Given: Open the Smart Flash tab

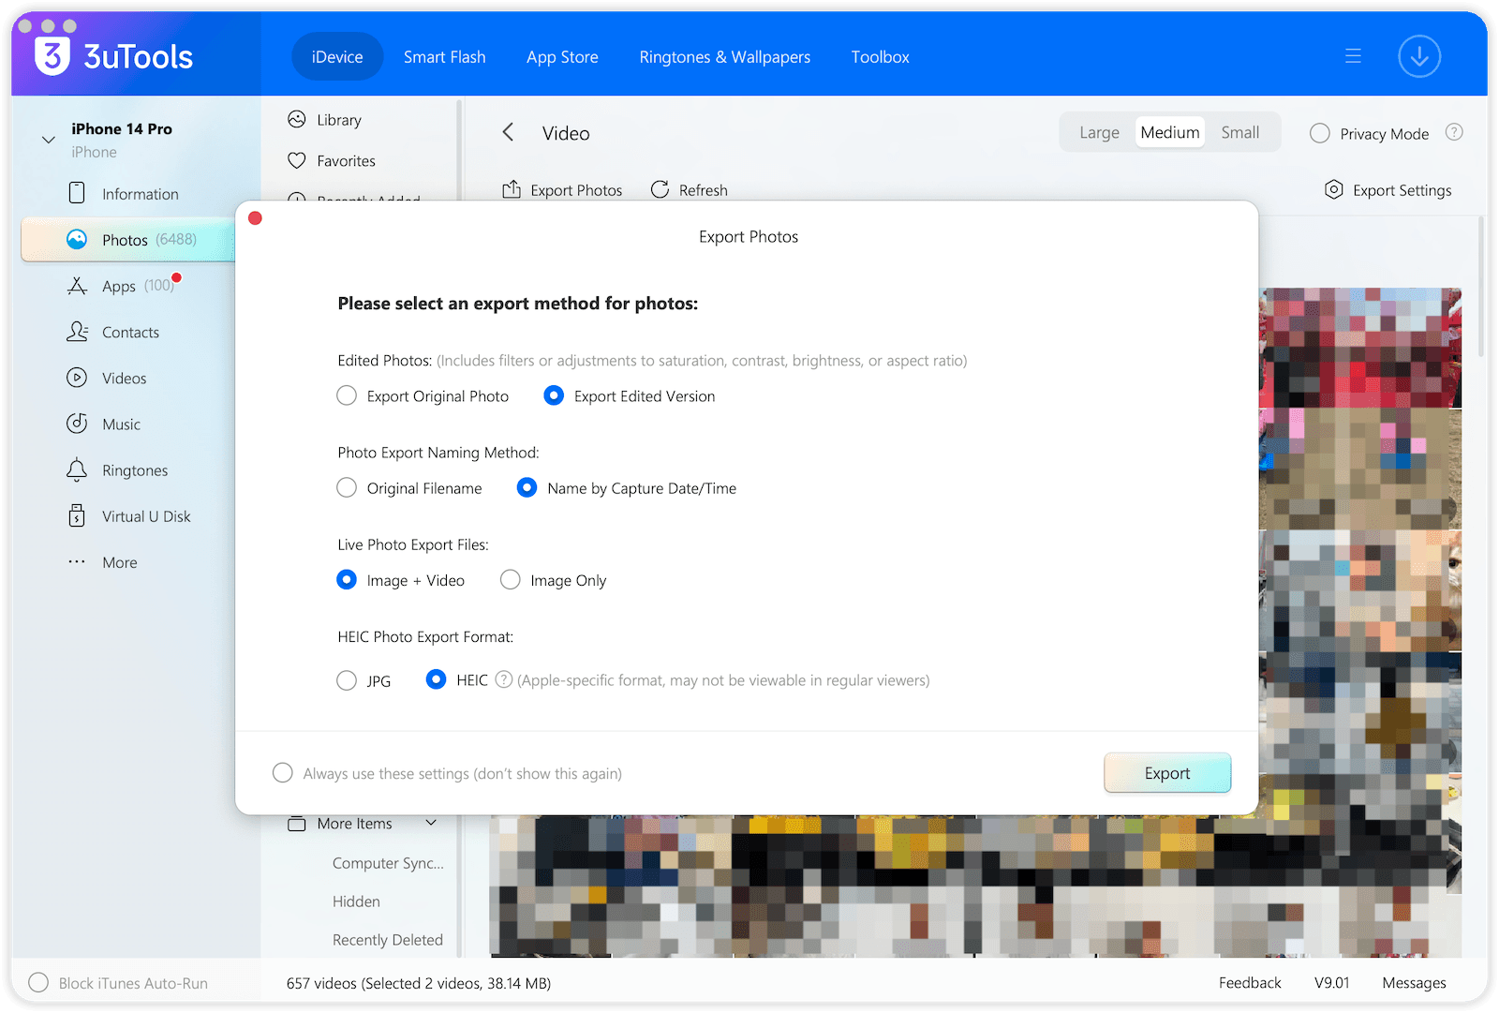Looking at the screenshot, I should (x=444, y=56).
